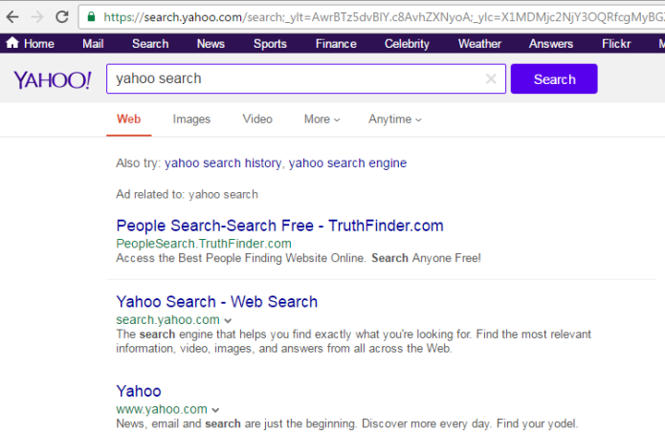Switch to the Video tab
The image size is (665, 432).
click(257, 119)
